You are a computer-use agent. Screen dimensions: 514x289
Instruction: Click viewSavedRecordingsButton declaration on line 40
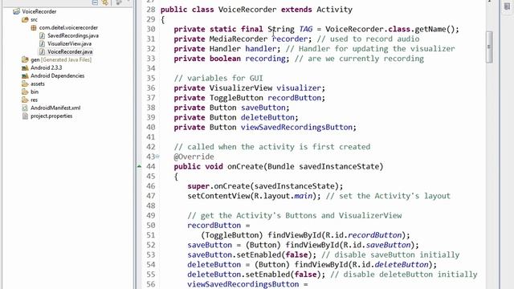pyautogui.click(x=296, y=128)
